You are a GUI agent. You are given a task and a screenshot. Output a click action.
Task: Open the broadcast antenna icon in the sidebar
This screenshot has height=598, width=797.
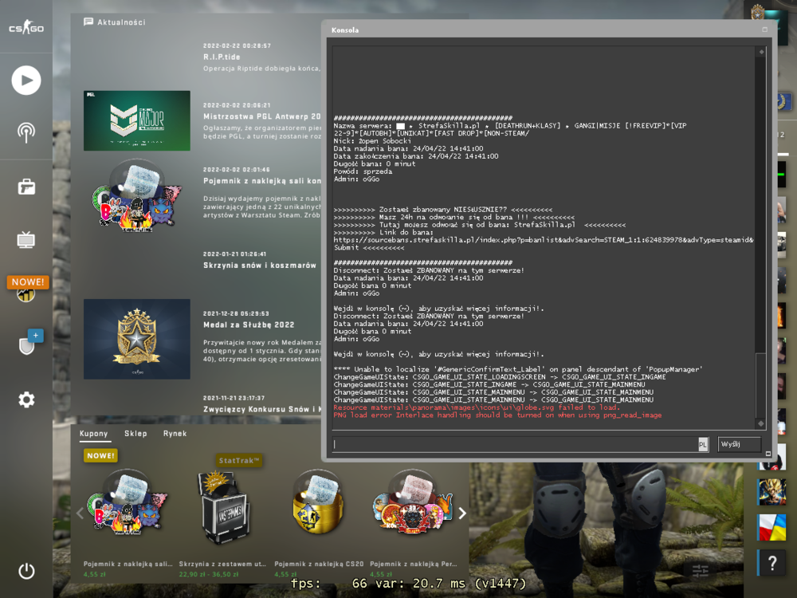(26, 132)
